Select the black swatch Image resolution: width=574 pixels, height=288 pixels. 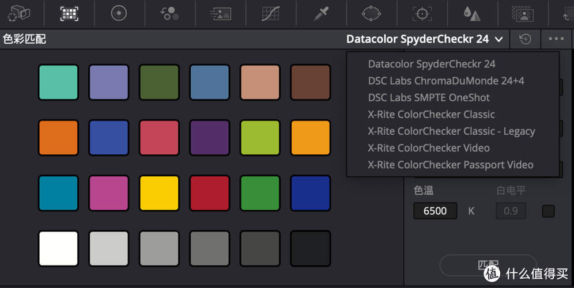coord(311,248)
